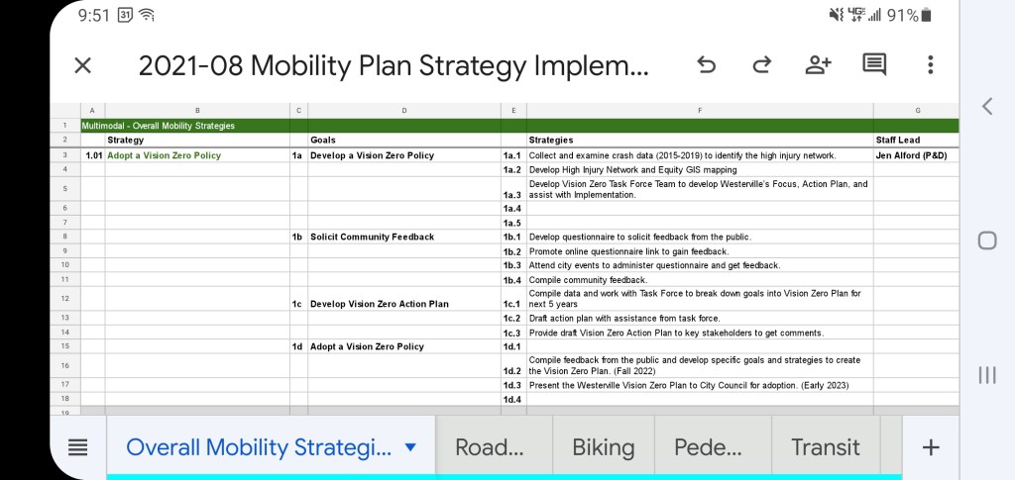Tap the Android recent apps button
The image size is (1015, 480).
(986, 374)
